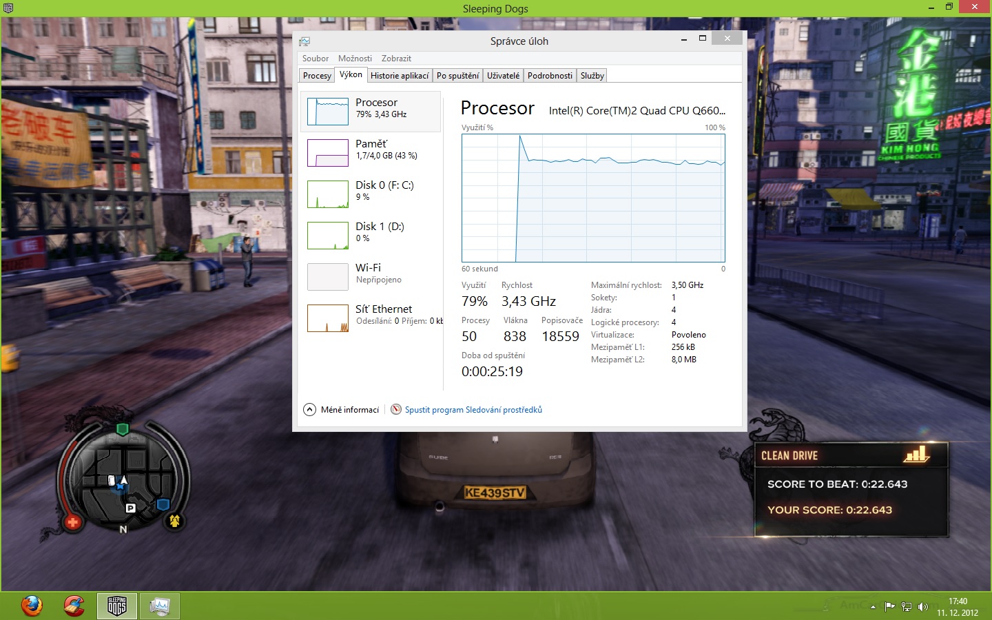992x620 pixels.
Task: Open the Možnosti menu
Action: pyautogui.click(x=355, y=59)
